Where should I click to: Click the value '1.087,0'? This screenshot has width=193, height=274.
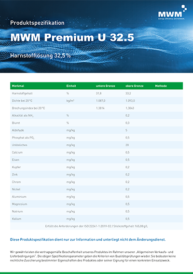tap(101, 101)
